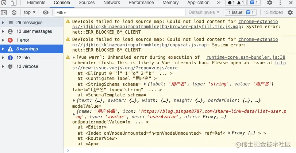
Task: Expand the 3 warnings group arrow
Action: coord(3,49)
